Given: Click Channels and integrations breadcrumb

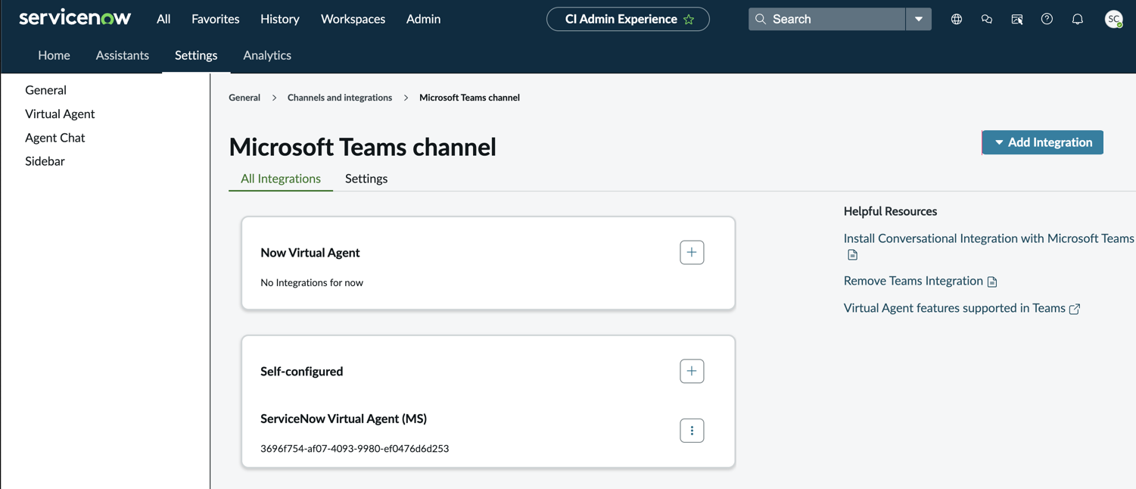Looking at the screenshot, I should coord(340,98).
